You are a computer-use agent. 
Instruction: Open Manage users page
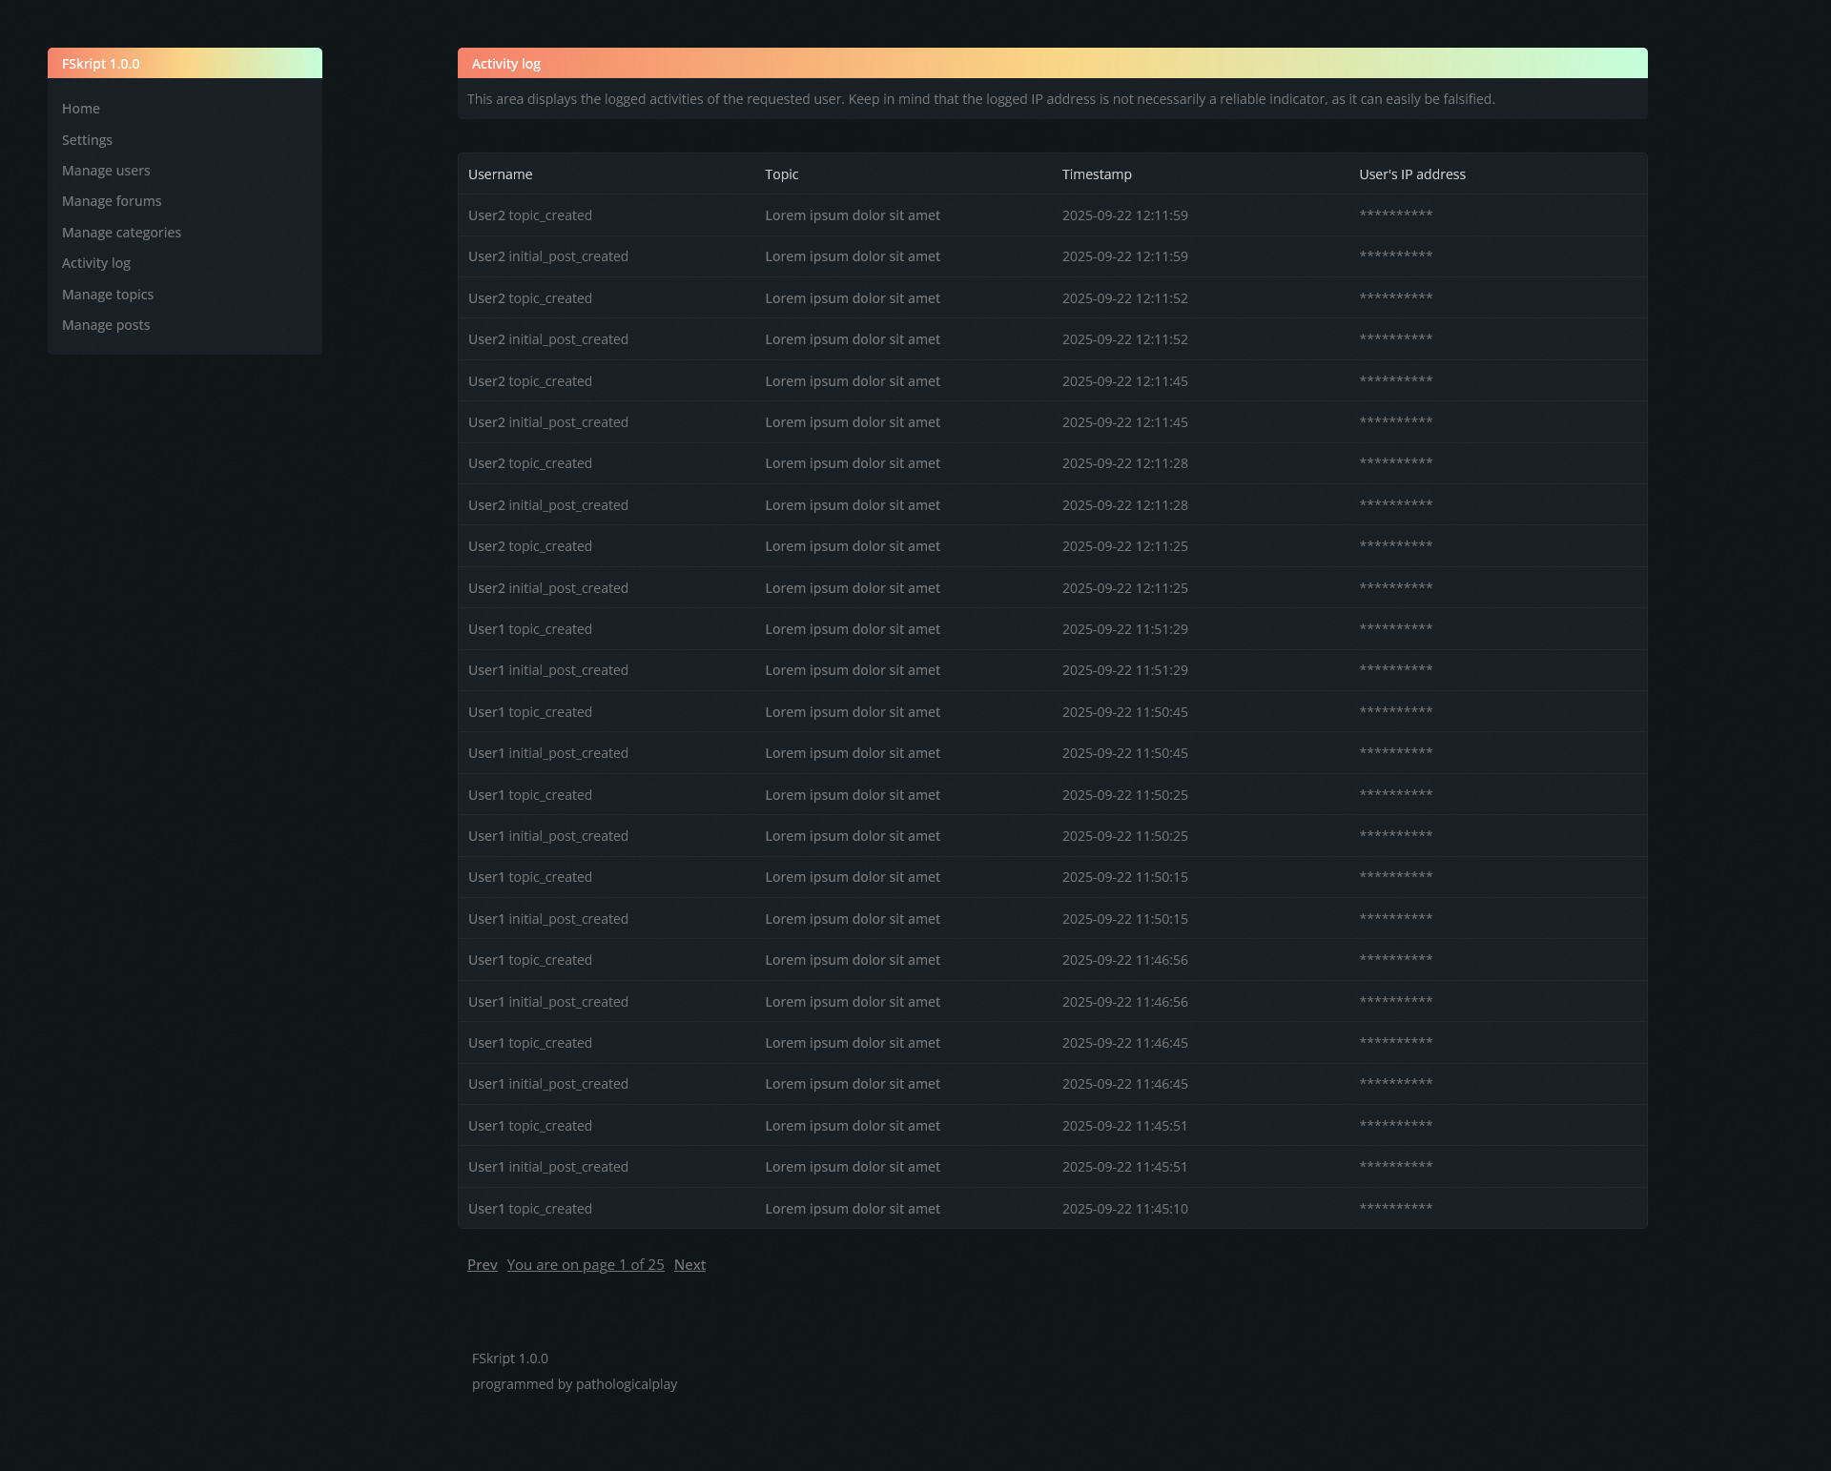point(106,171)
